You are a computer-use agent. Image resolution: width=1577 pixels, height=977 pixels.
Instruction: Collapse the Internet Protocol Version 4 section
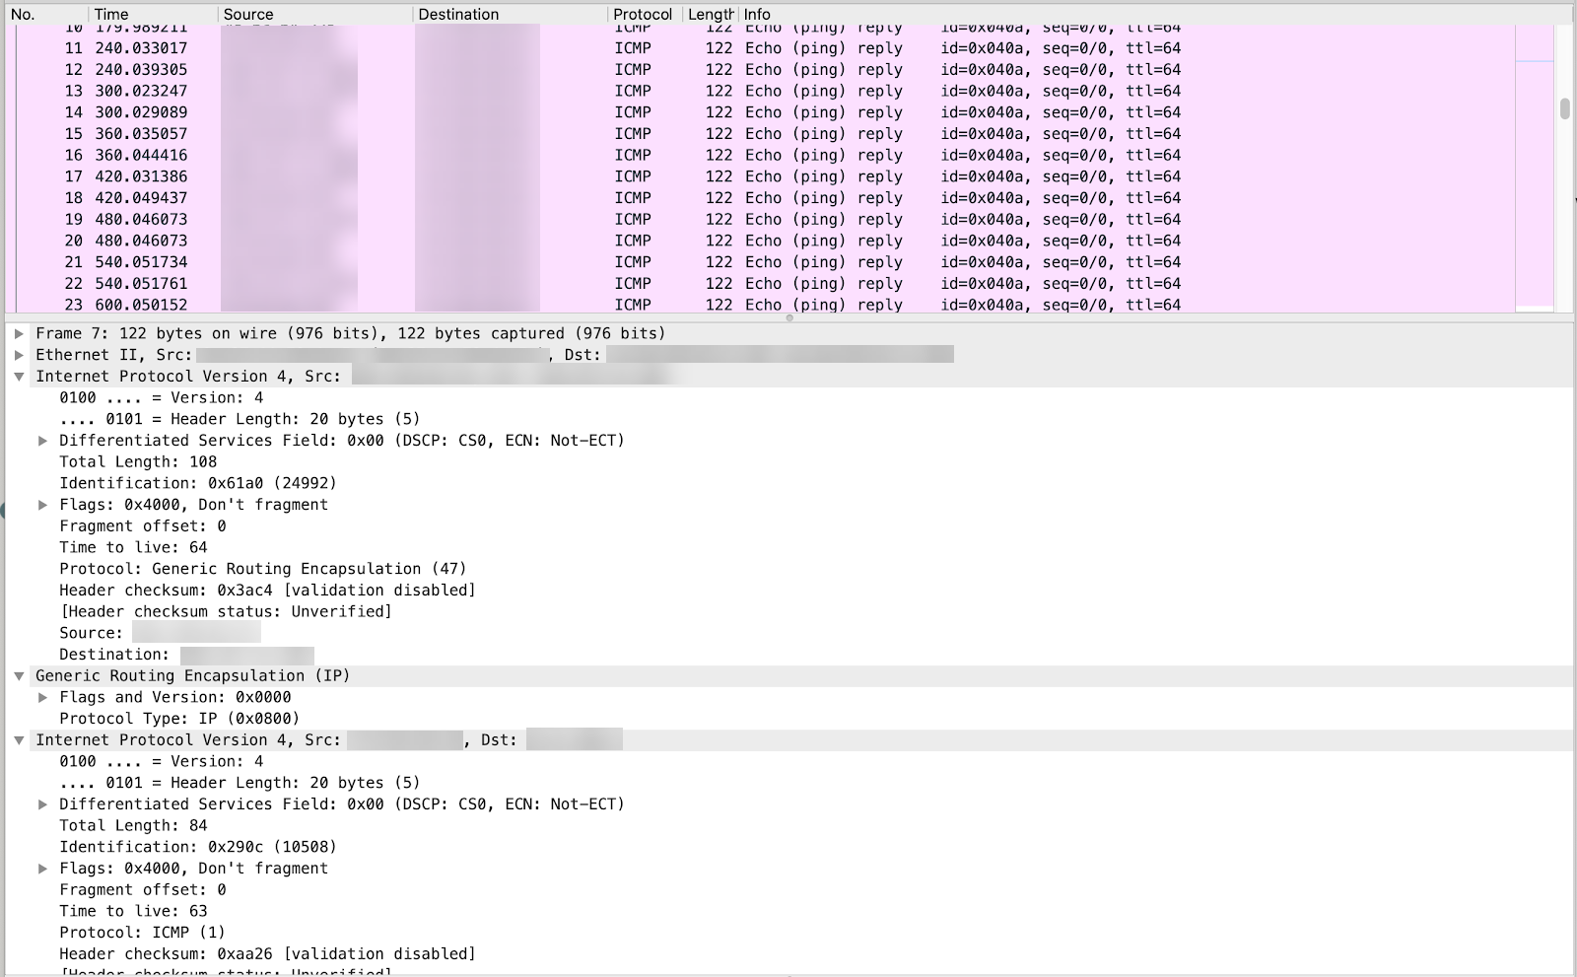18,376
